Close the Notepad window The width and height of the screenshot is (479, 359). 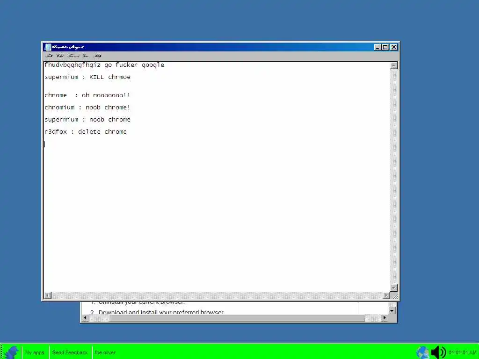(x=394, y=47)
